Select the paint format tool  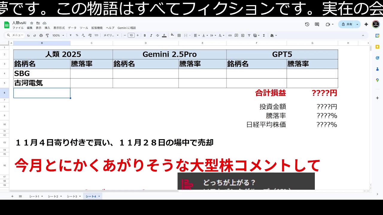point(47,35)
